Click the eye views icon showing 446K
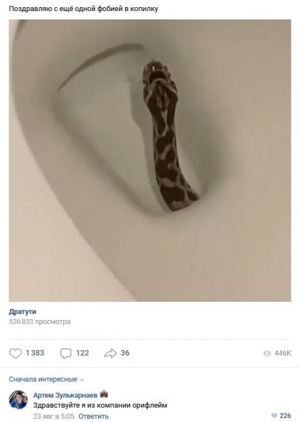 (267, 353)
